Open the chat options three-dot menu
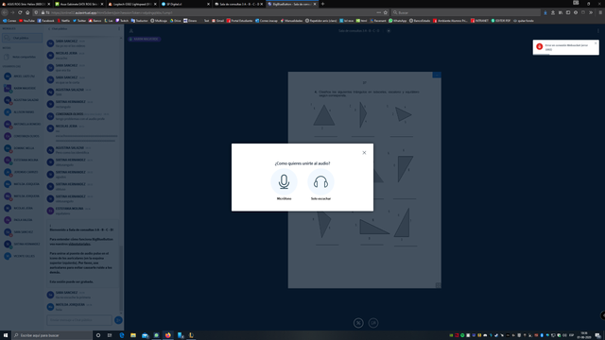605x340 pixels. pos(119,29)
